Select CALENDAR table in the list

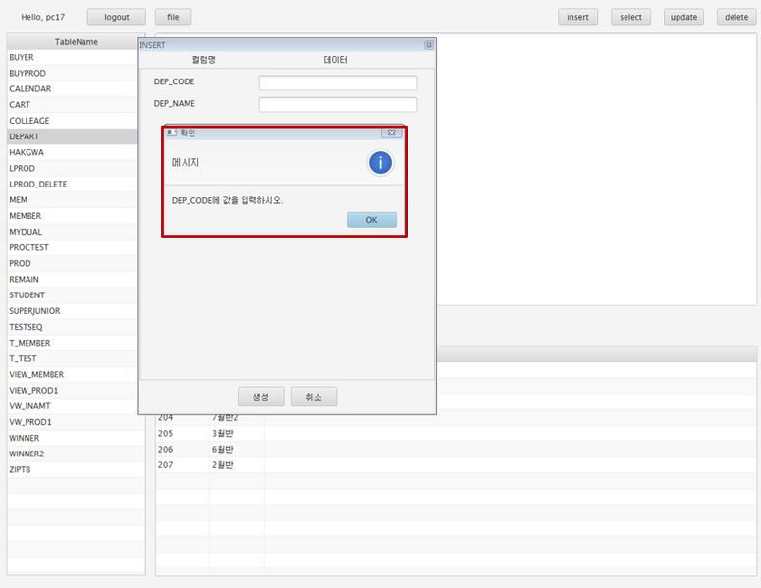click(x=30, y=89)
